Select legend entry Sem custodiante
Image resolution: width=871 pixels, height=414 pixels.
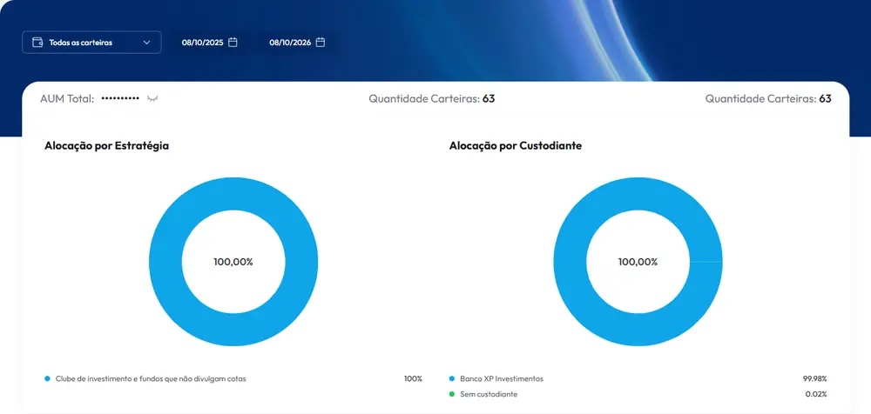coord(489,394)
